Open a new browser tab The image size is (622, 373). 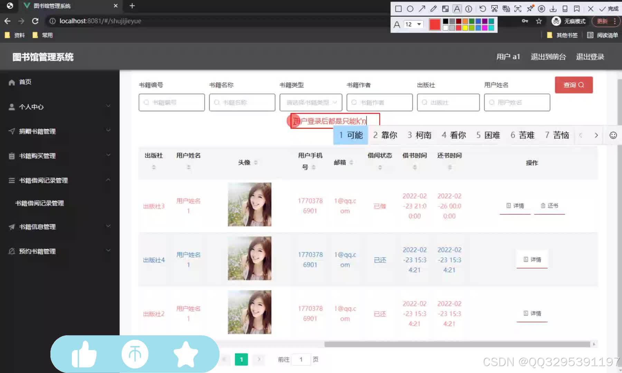click(x=132, y=6)
